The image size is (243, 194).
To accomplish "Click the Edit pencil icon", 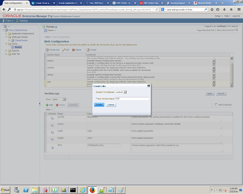I will coord(64,50).
